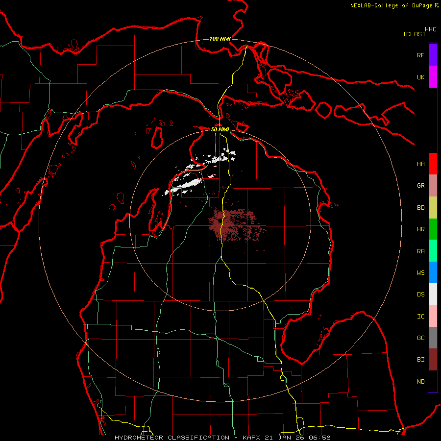Click the long white dry snow band
441x441 pixels.
tap(183, 186)
